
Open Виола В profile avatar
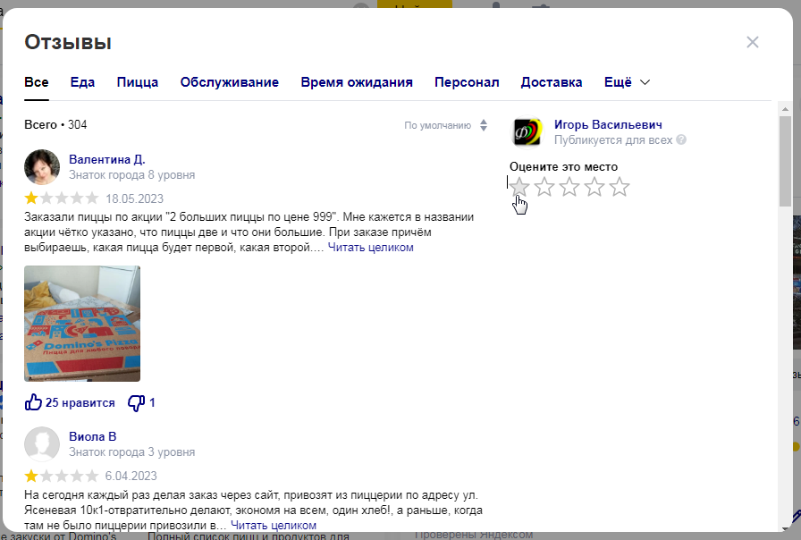click(x=42, y=444)
